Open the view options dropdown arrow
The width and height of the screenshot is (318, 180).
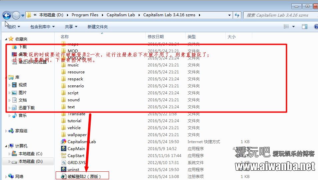pos(293,27)
